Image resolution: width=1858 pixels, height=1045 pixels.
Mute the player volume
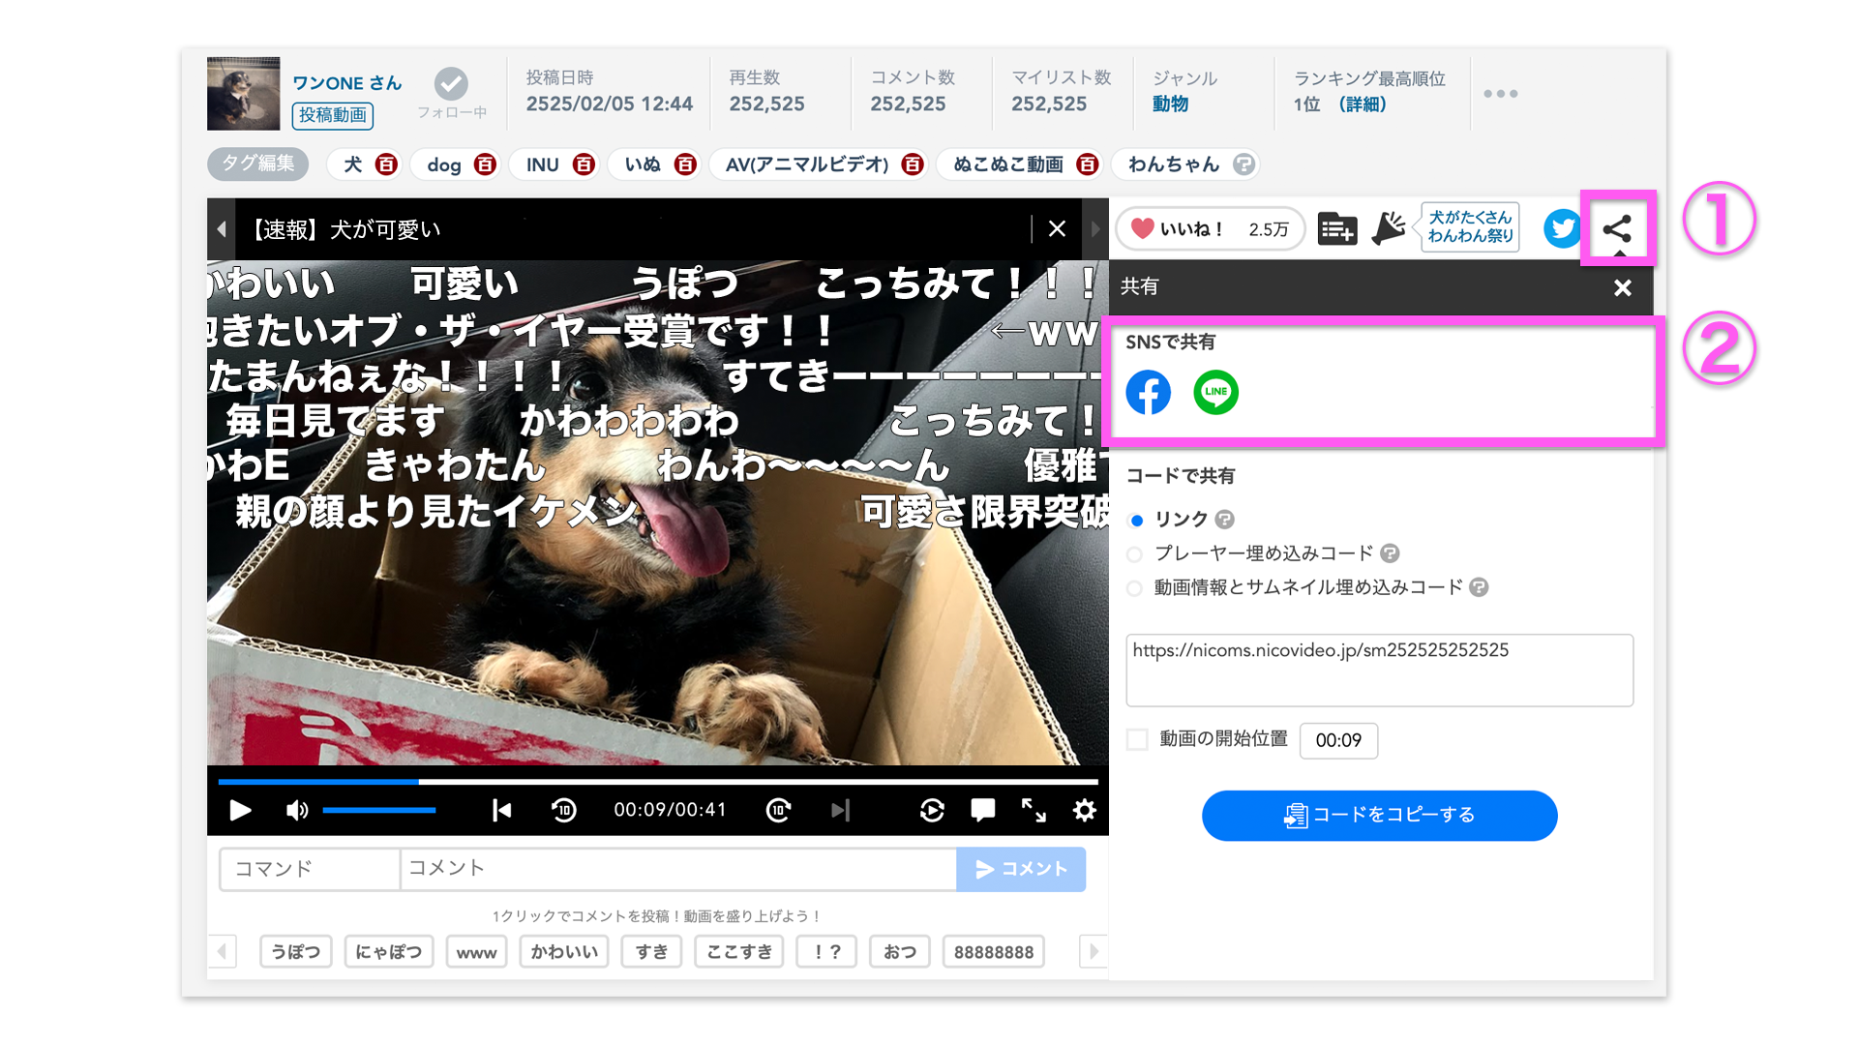coord(297,810)
